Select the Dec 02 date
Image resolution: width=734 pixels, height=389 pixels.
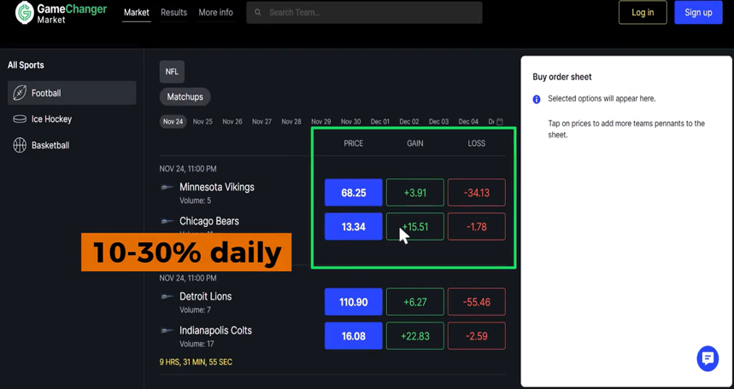click(x=409, y=121)
